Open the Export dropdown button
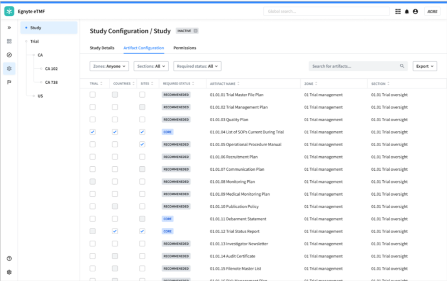Image resolution: width=447 pixels, height=281 pixels. (425, 66)
